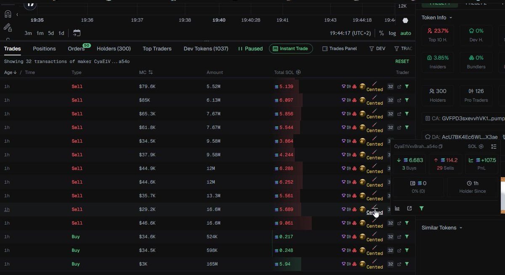505x275 pixels.
Task: Toggle the percent scale option
Action: [381, 33]
